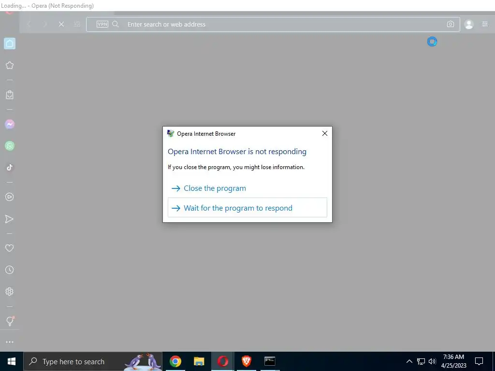Click the taskbar Type here to search box
This screenshot has height=371, width=495.
93,361
